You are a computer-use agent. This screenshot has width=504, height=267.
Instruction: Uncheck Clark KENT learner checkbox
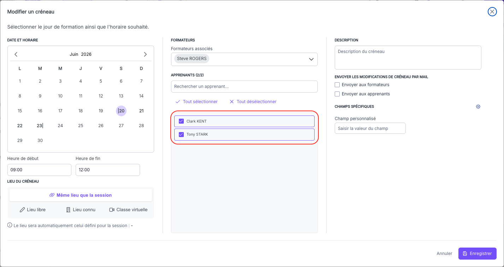181,121
